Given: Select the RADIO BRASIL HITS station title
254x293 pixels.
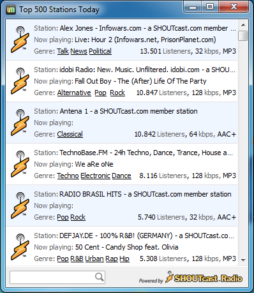Looking at the screenshot, I should (x=146, y=194).
